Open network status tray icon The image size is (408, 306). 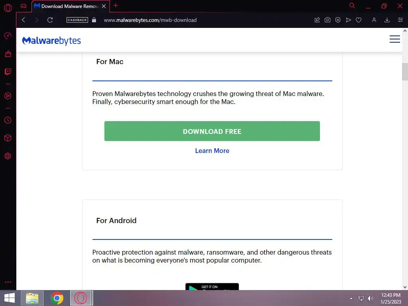[361, 298]
